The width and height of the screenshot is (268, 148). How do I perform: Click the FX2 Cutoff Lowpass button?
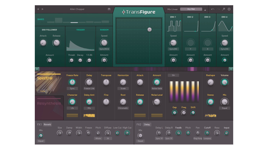pyautogui.click(x=207, y=138)
